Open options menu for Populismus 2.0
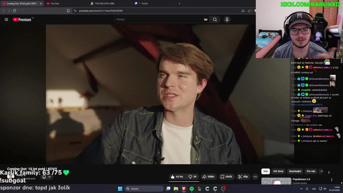The width and height of the screenshot is (343, 193). pyautogui.click(x=332, y=180)
